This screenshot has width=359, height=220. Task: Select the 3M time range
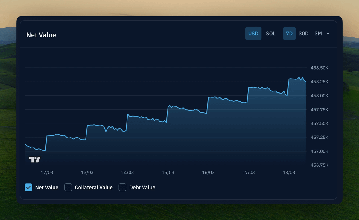pos(318,34)
